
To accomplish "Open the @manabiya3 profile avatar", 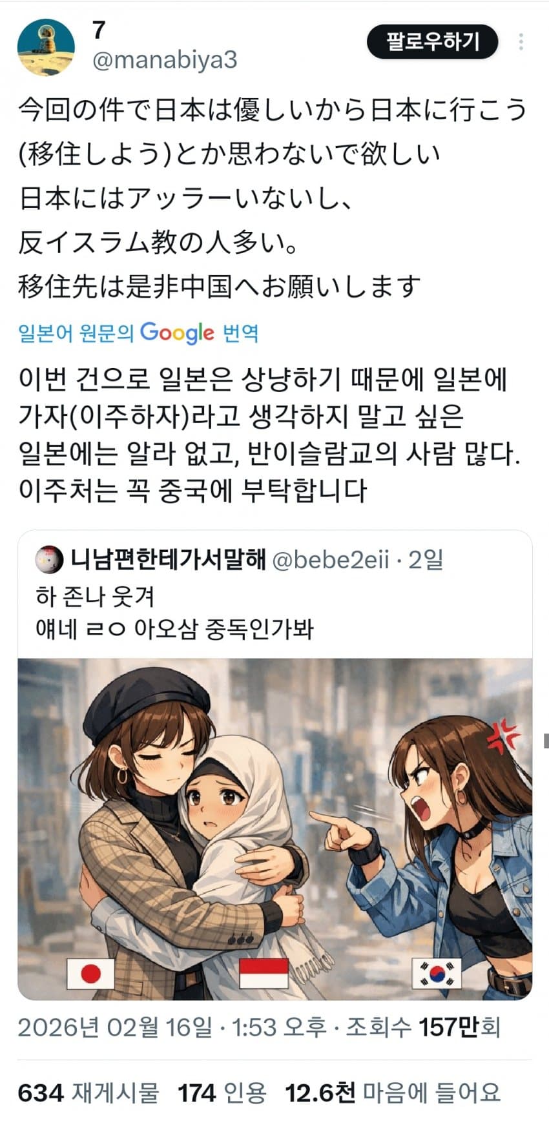I will (x=45, y=47).
